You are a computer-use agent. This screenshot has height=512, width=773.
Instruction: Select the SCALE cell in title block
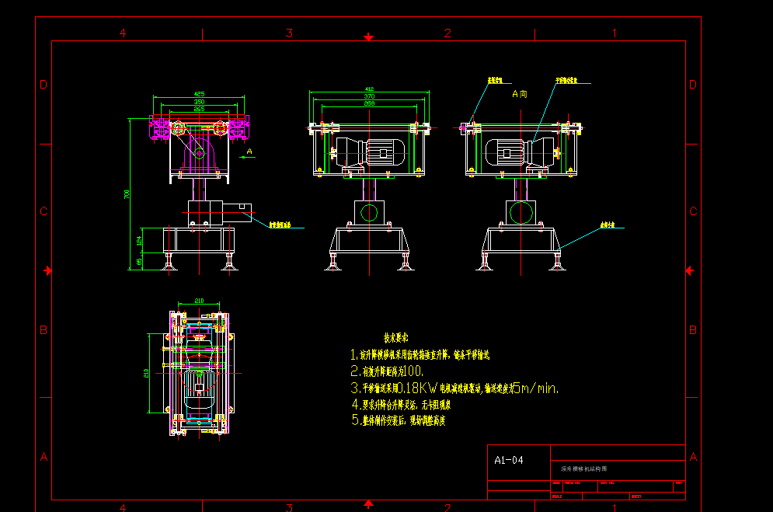[566, 496]
